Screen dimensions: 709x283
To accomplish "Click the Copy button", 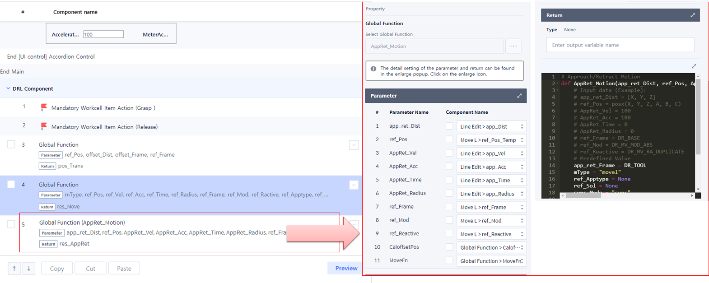I will (x=57, y=268).
